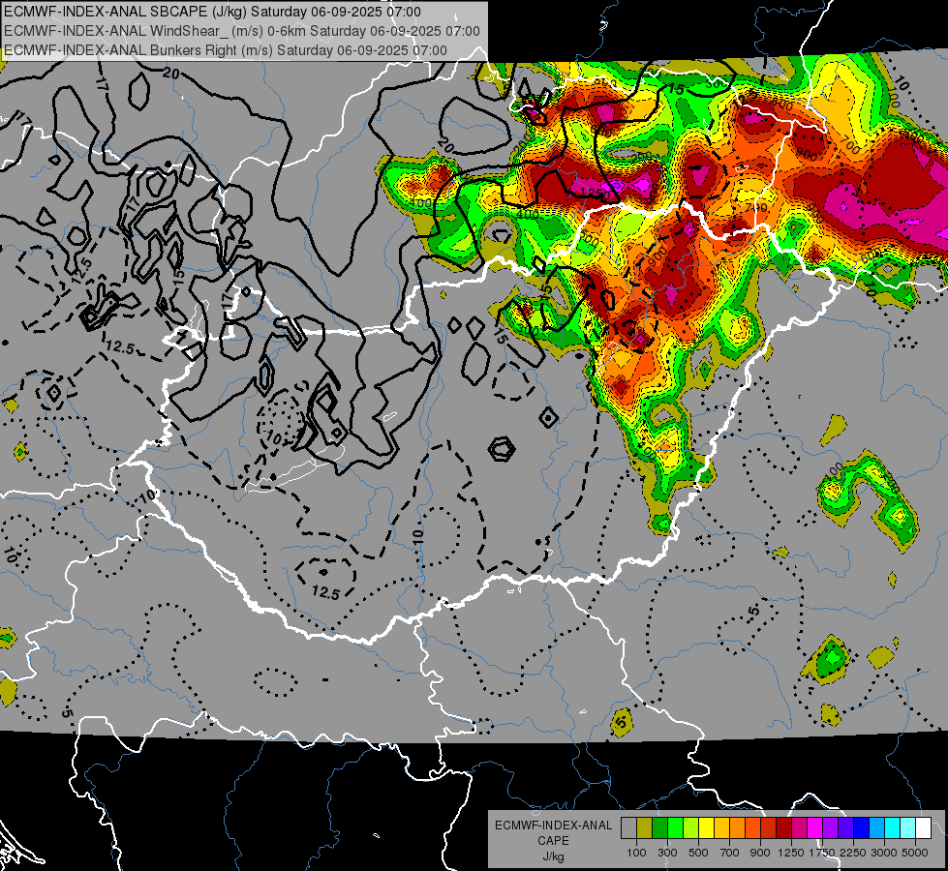Select the lime yellow-green legend swatch
Viewport: 948px width, 871px height.
[691, 828]
